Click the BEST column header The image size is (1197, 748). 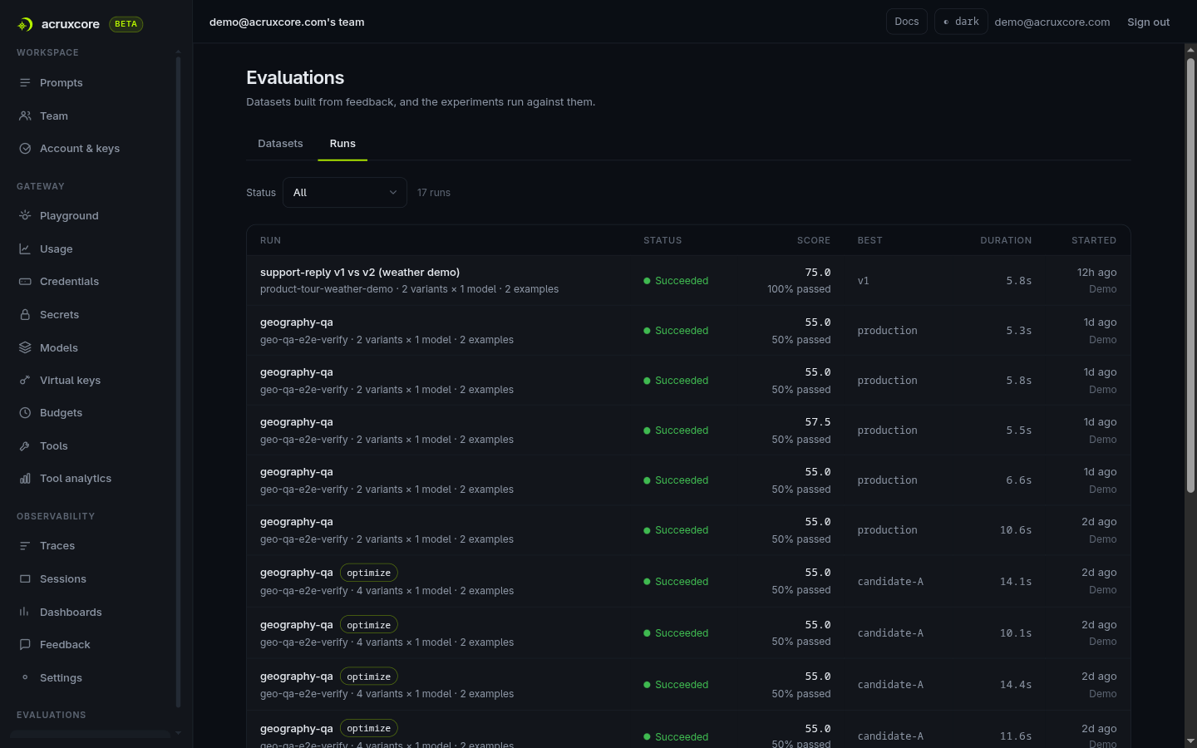coord(870,240)
